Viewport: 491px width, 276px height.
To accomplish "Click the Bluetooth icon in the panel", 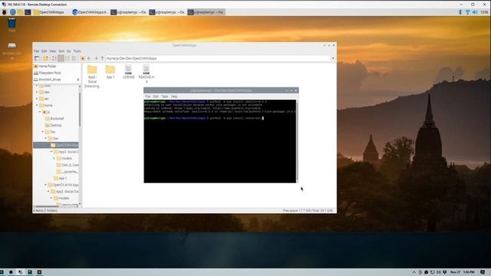I will pyautogui.click(x=460, y=12).
